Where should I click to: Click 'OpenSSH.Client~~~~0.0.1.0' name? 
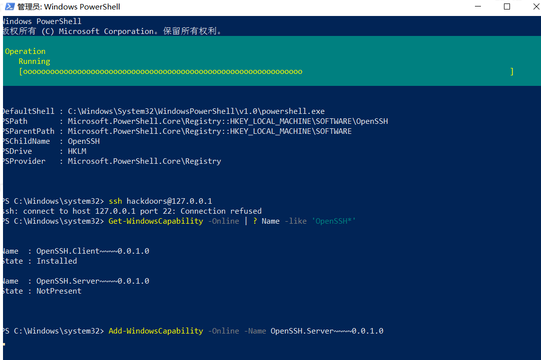(93, 251)
